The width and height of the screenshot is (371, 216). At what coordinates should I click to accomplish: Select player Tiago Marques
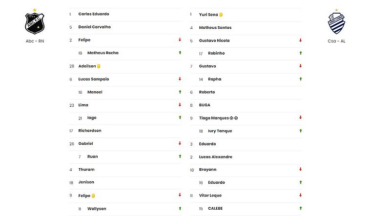point(214,118)
